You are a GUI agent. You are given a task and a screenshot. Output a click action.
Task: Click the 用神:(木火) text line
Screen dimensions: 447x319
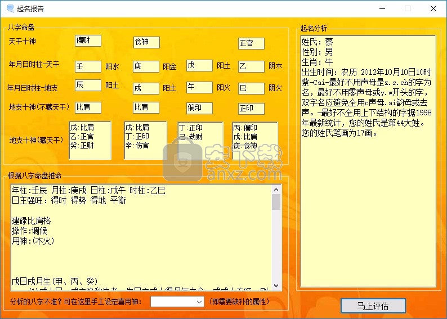coord(33,241)
